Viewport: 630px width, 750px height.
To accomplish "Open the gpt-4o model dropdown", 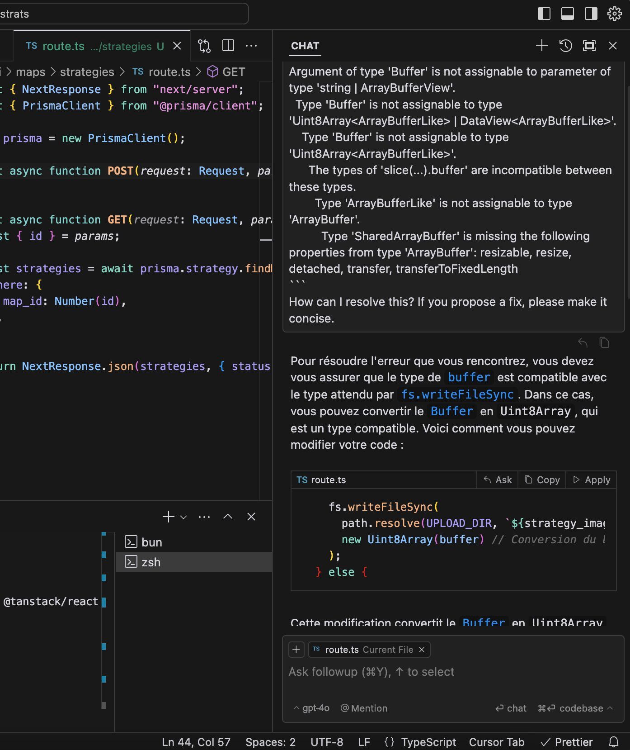I will point(311,708).
